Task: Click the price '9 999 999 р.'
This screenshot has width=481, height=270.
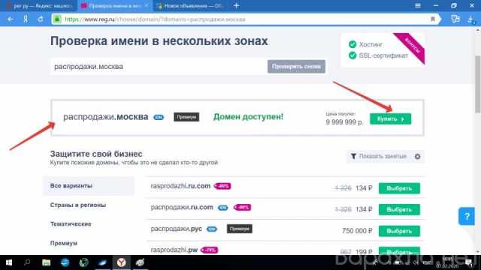Action: tap(344, 122)
